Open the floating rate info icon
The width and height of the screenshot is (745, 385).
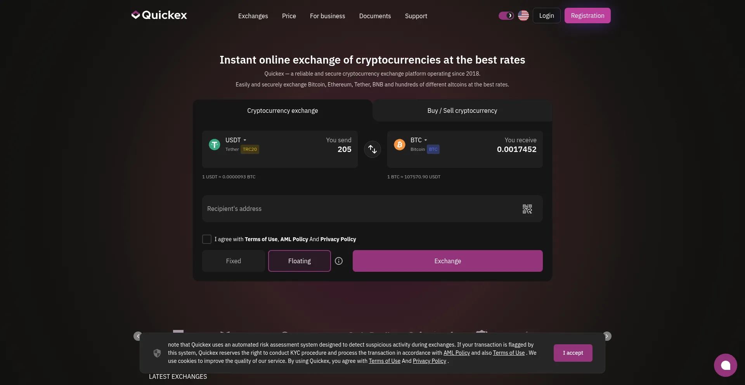(339, 261)
